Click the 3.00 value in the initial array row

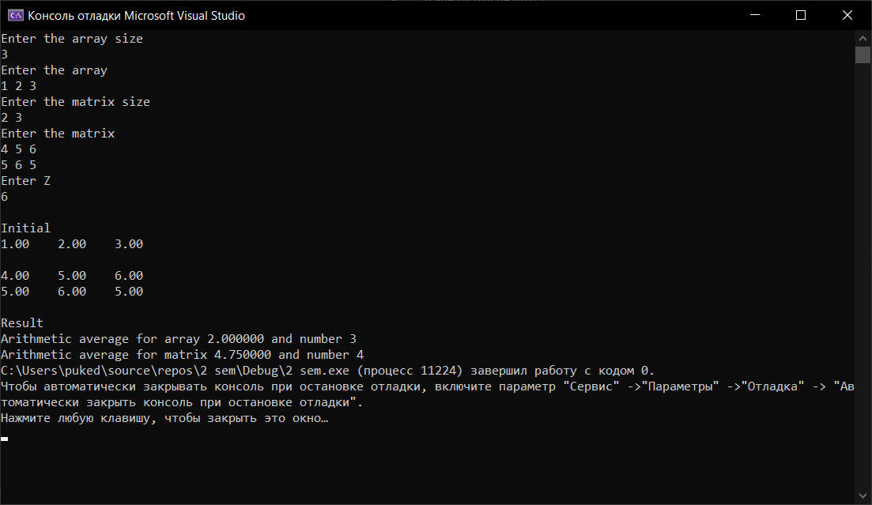pos(129,244)
